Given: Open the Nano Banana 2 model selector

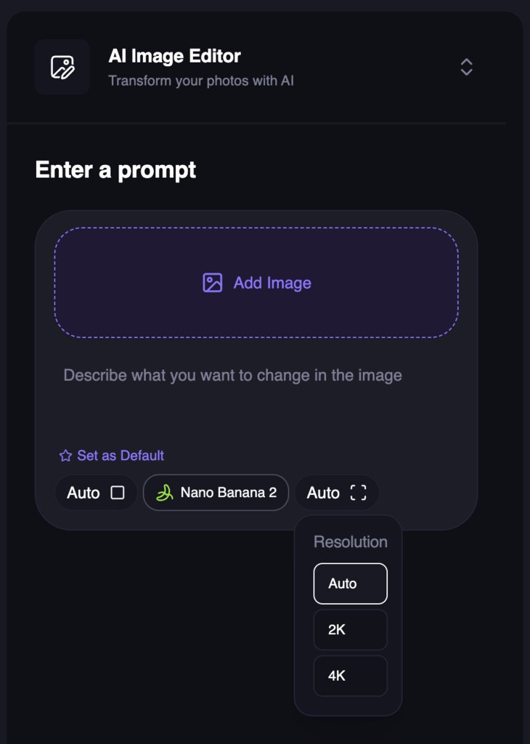Looking at the screenshot, I should [215, 493].
